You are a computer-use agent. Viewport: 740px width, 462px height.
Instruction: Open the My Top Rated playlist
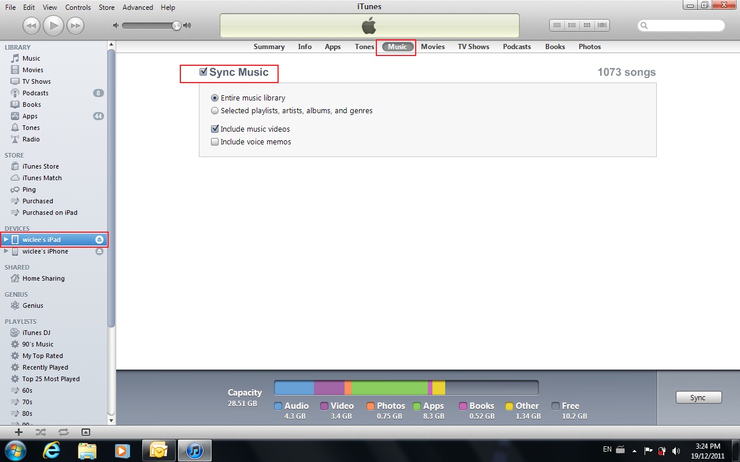(x=42, y=356)
